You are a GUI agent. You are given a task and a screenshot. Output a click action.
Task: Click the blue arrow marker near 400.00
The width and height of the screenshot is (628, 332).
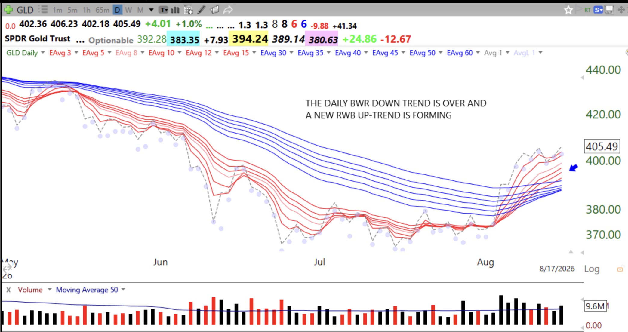click(574, 168)
